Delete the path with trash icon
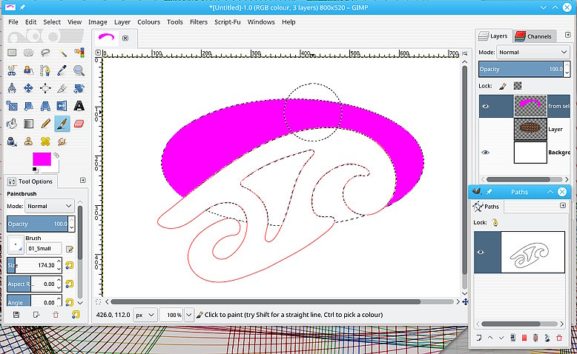 [x=559, y=338]
